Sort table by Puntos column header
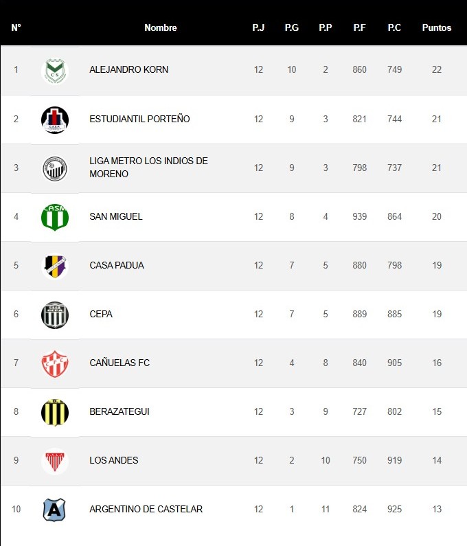Screen dimensions: 467x546 437,28
